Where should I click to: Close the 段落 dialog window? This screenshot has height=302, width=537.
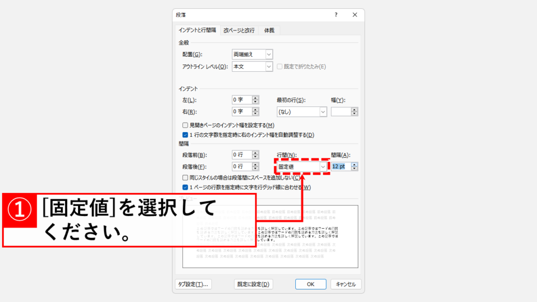355,15
